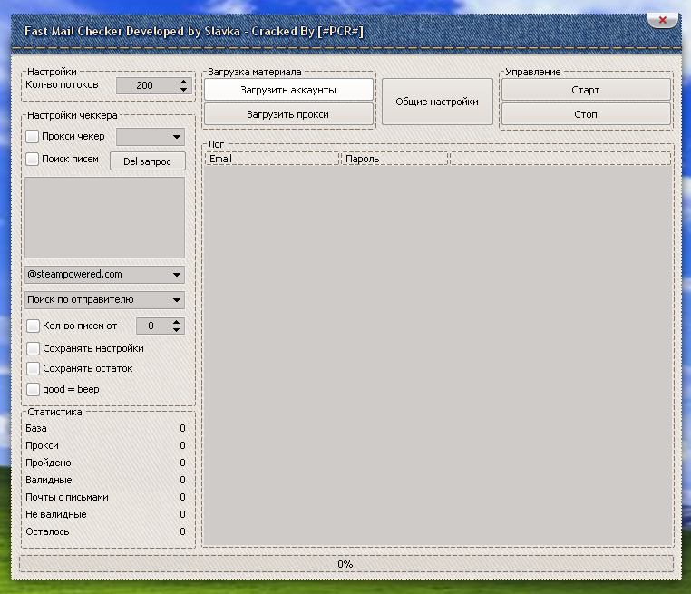Decrease the letters count spinner value
This screenshot has height=594, width=691.
[176, 329]
